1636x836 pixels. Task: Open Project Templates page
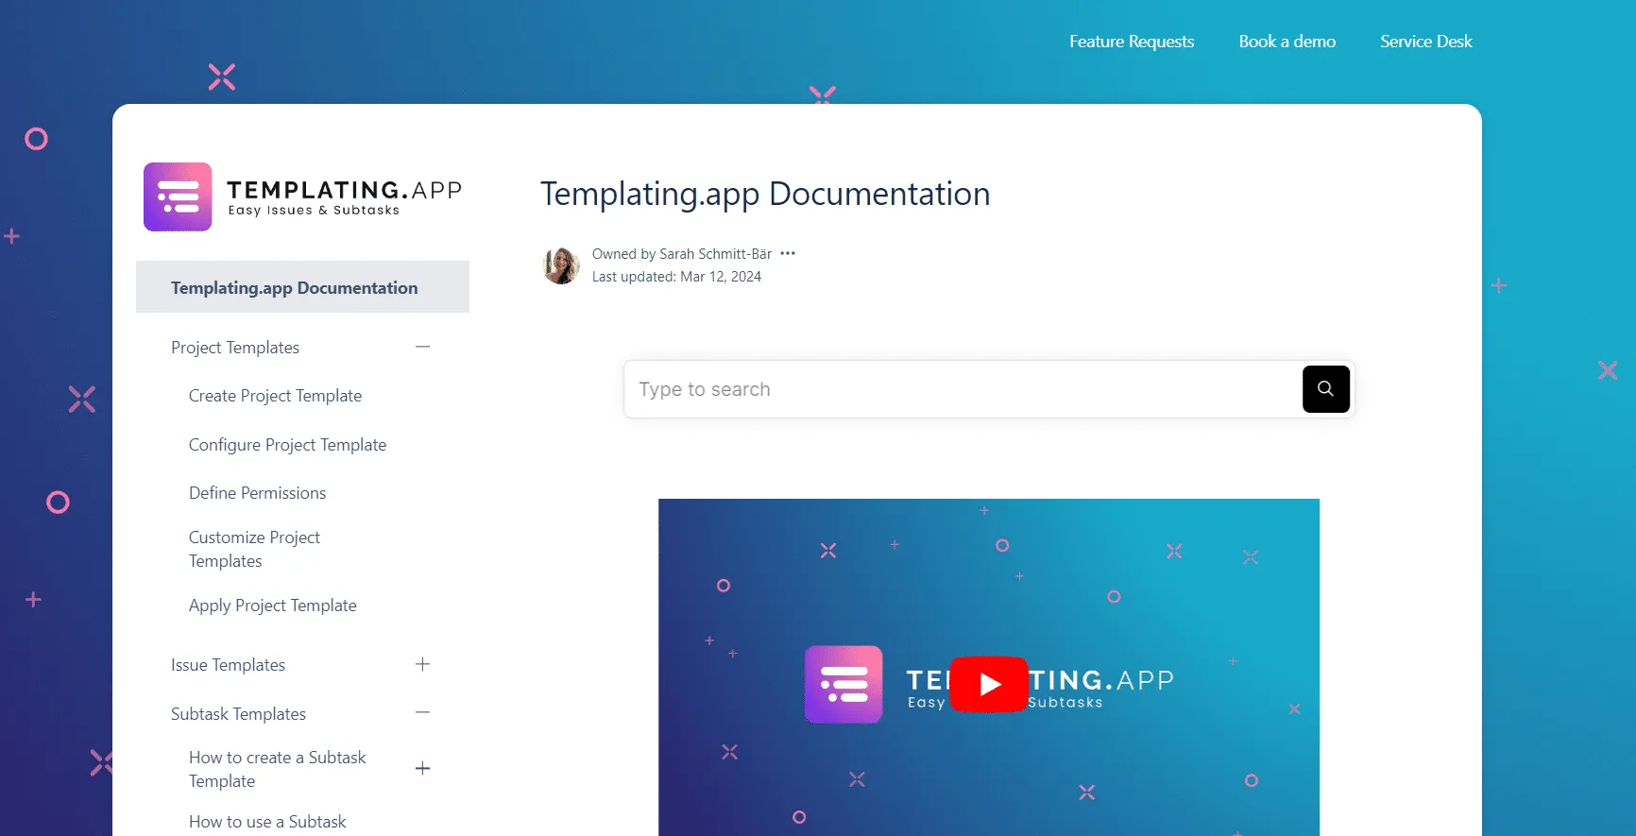pyautogui.click(x=235, y=348)
